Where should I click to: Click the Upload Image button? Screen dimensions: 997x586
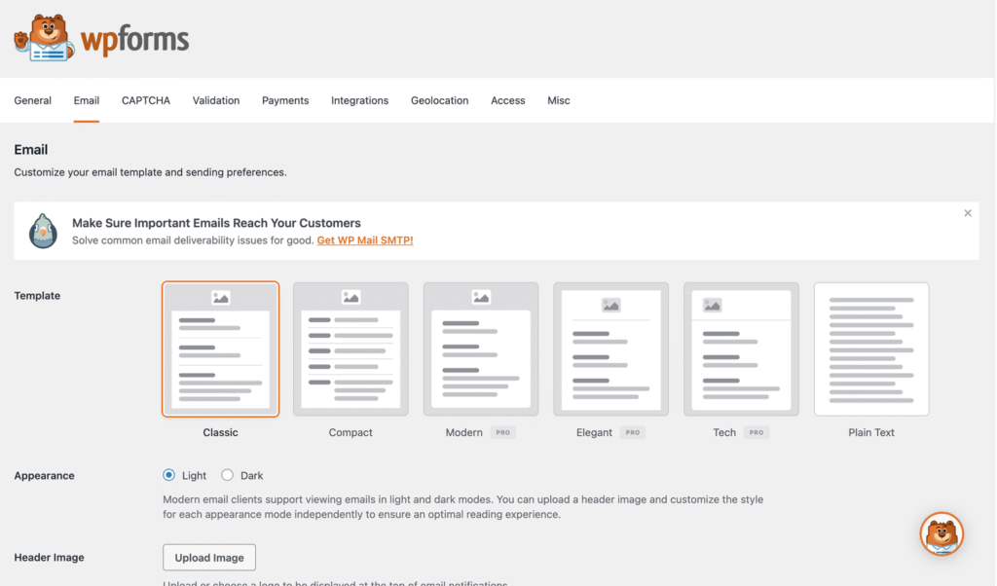pos(209,558)
